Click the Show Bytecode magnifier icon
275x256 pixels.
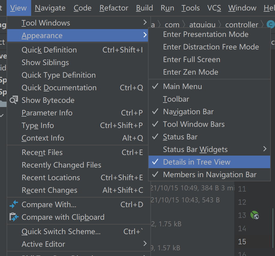click(14, 100)
